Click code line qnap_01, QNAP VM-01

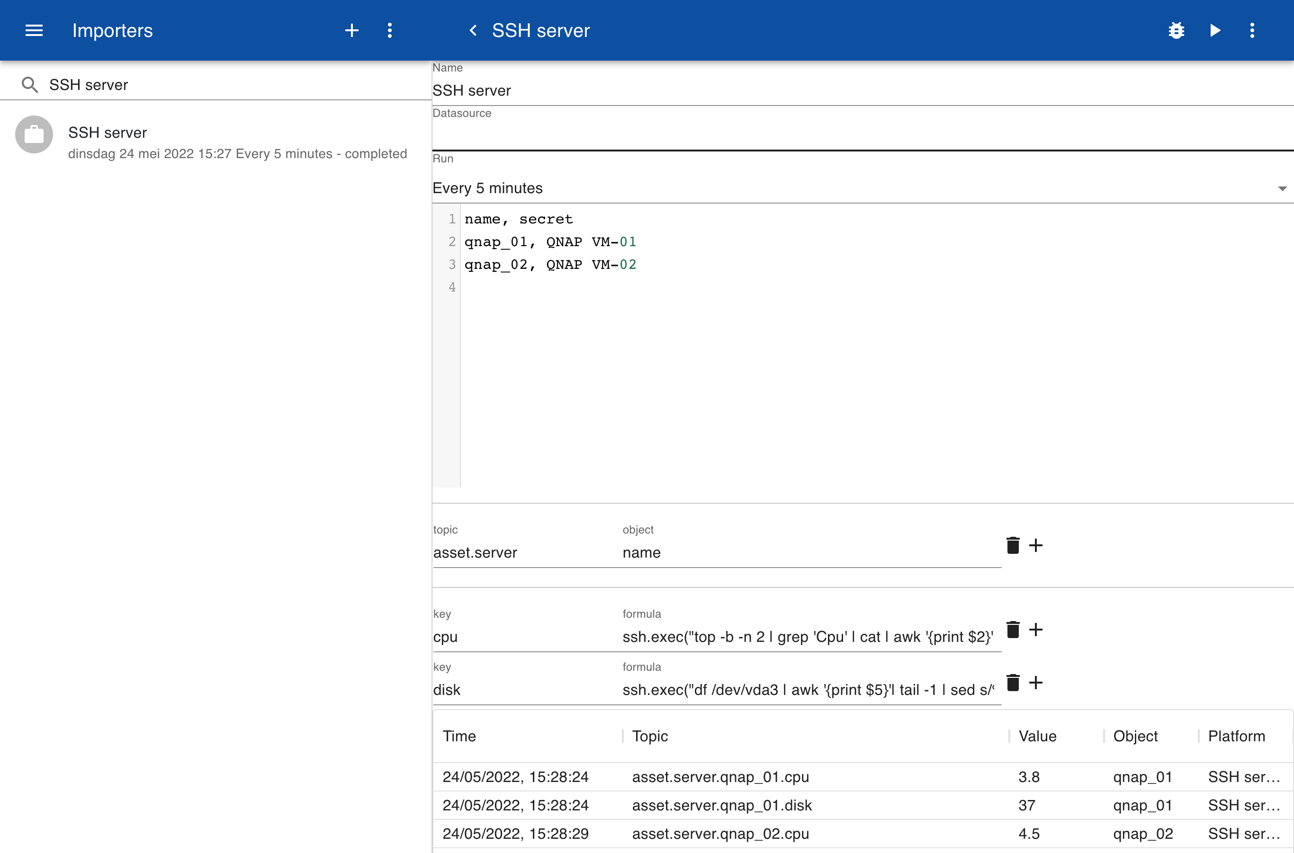(x=550, y=242)
